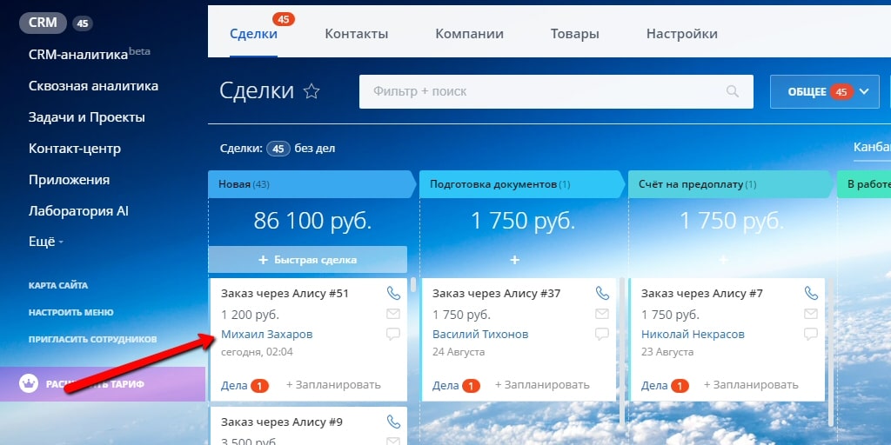The height and width of the screenshot is (445, 891).
Task: Click Настроить меню link
Action: click(71, 312)
